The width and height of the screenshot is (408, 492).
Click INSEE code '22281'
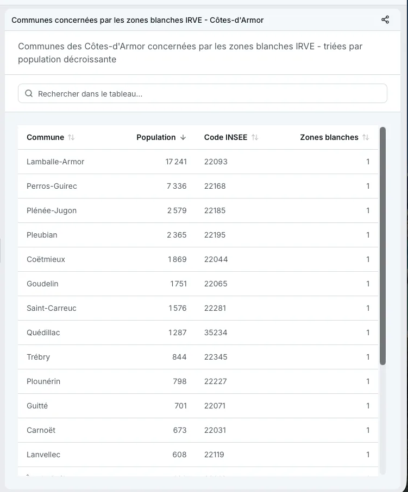215,308
